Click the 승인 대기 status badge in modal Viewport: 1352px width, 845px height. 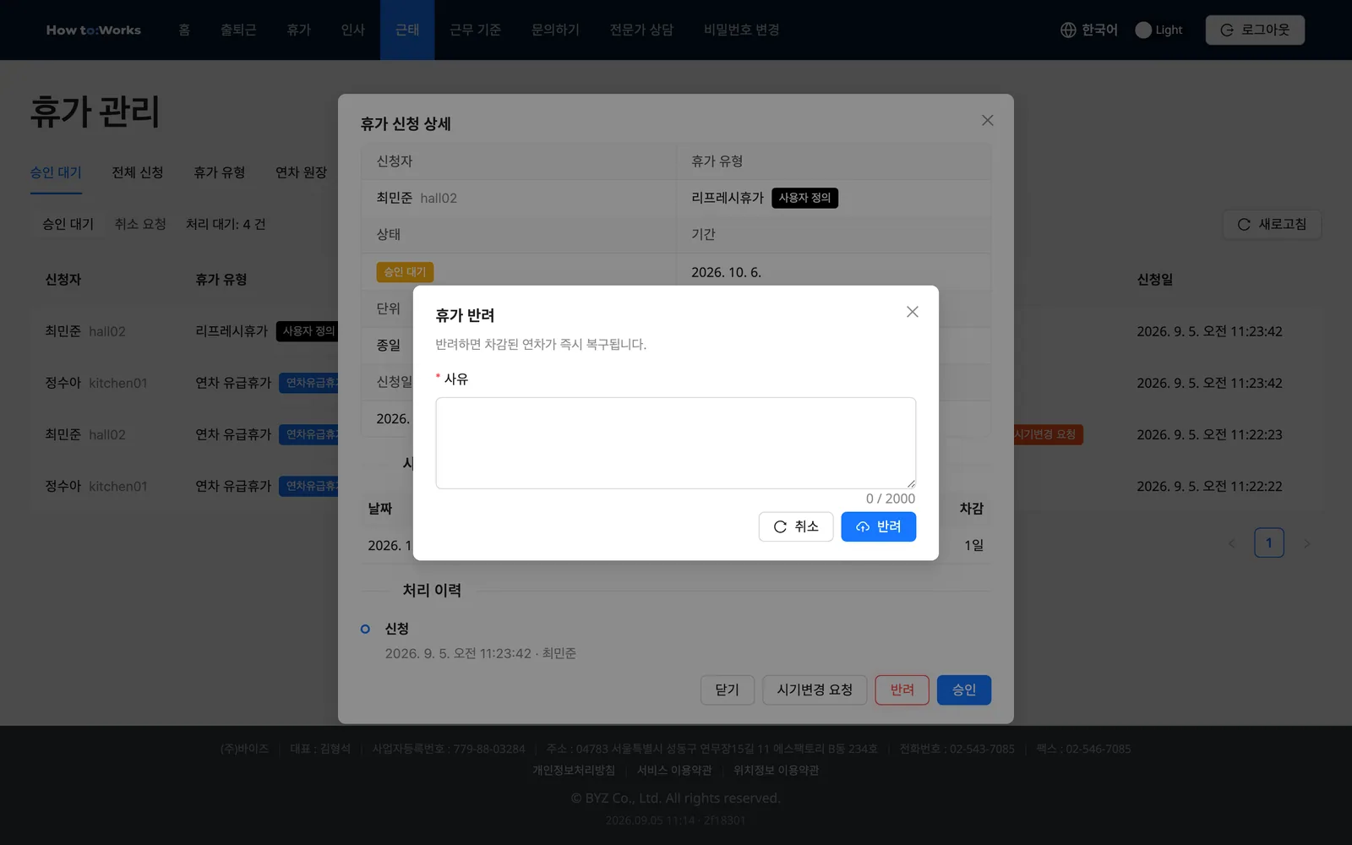[x=405, y=272]
